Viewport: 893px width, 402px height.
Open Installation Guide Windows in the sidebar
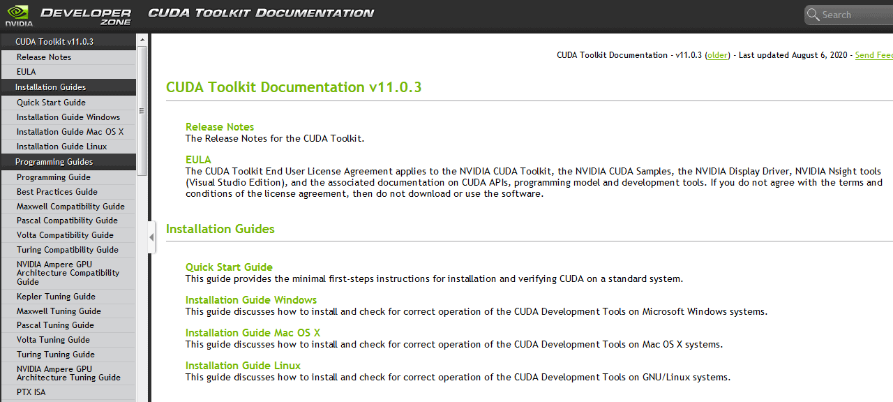tap(68, 117)
